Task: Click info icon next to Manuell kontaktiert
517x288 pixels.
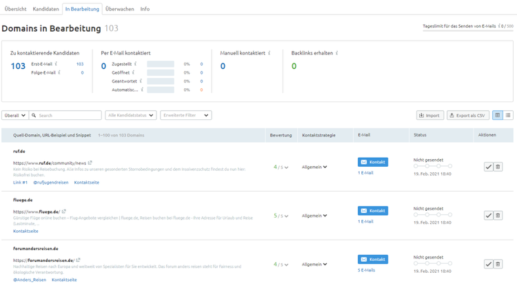Action: point(270,53)
